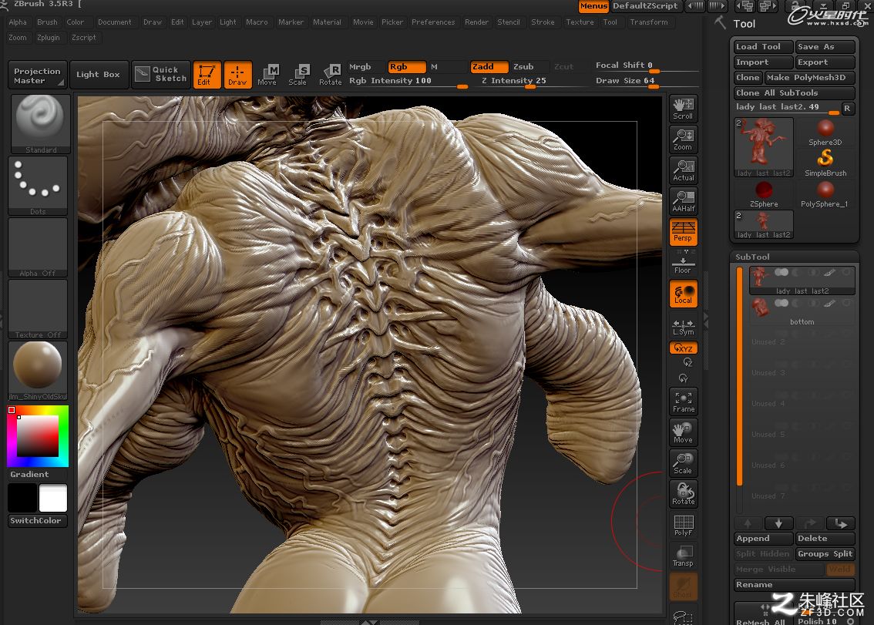Click the Draw Size slider
The height and width of the screenshot is (625, 874).
pos(647,82)
